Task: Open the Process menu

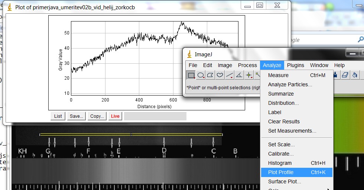Action: pyautogui.click(x=247, y=65)
